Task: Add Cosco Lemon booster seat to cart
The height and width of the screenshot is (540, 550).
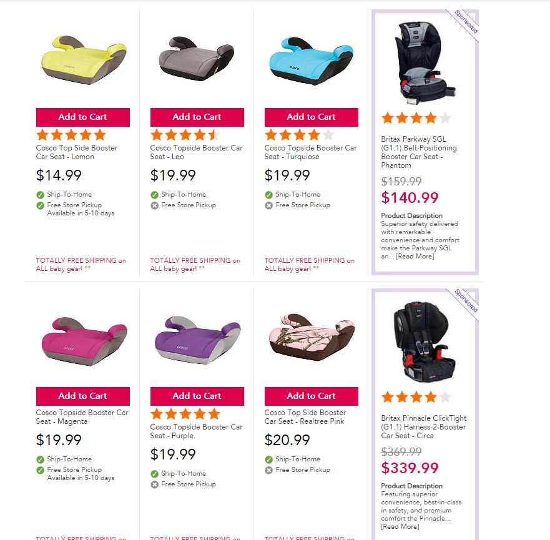Action: click(x=83, y=117)
